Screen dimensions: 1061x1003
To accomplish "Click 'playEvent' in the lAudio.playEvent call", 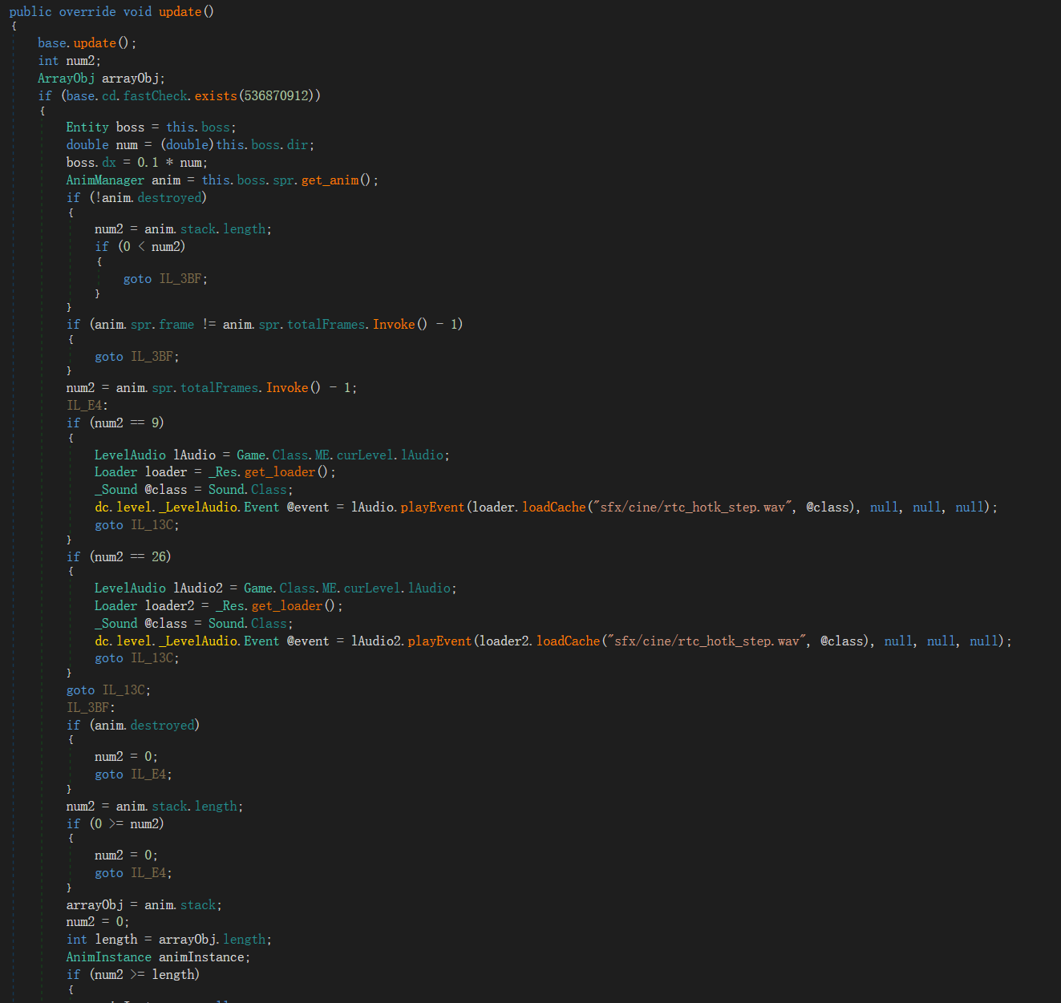I will click(432, 508).
